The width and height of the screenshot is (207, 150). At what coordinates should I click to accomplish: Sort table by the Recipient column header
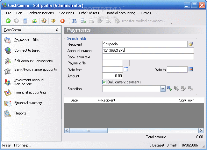pyautogui.click(x=138, y=100)
